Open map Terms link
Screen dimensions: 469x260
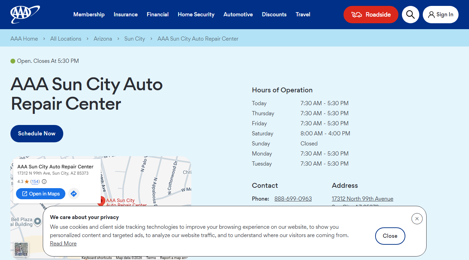[x=151, y=258]
